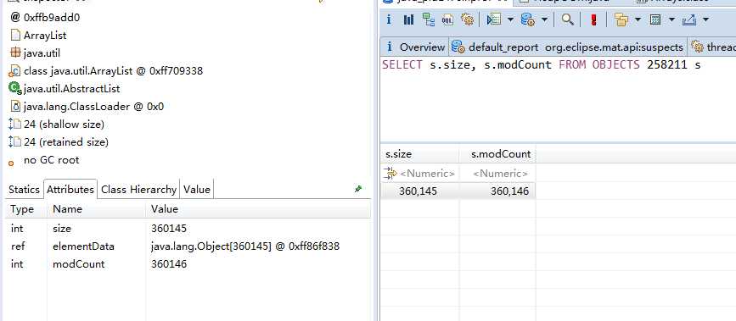Click the info icon on the Overview tab
Image resolution: width=736 pixels, height=321 pixels.
point(389,47)
